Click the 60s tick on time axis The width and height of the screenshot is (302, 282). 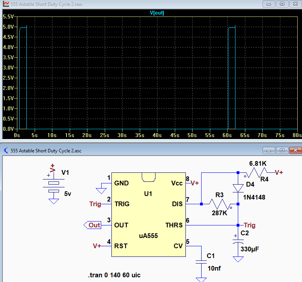click(x=227, y=135)
